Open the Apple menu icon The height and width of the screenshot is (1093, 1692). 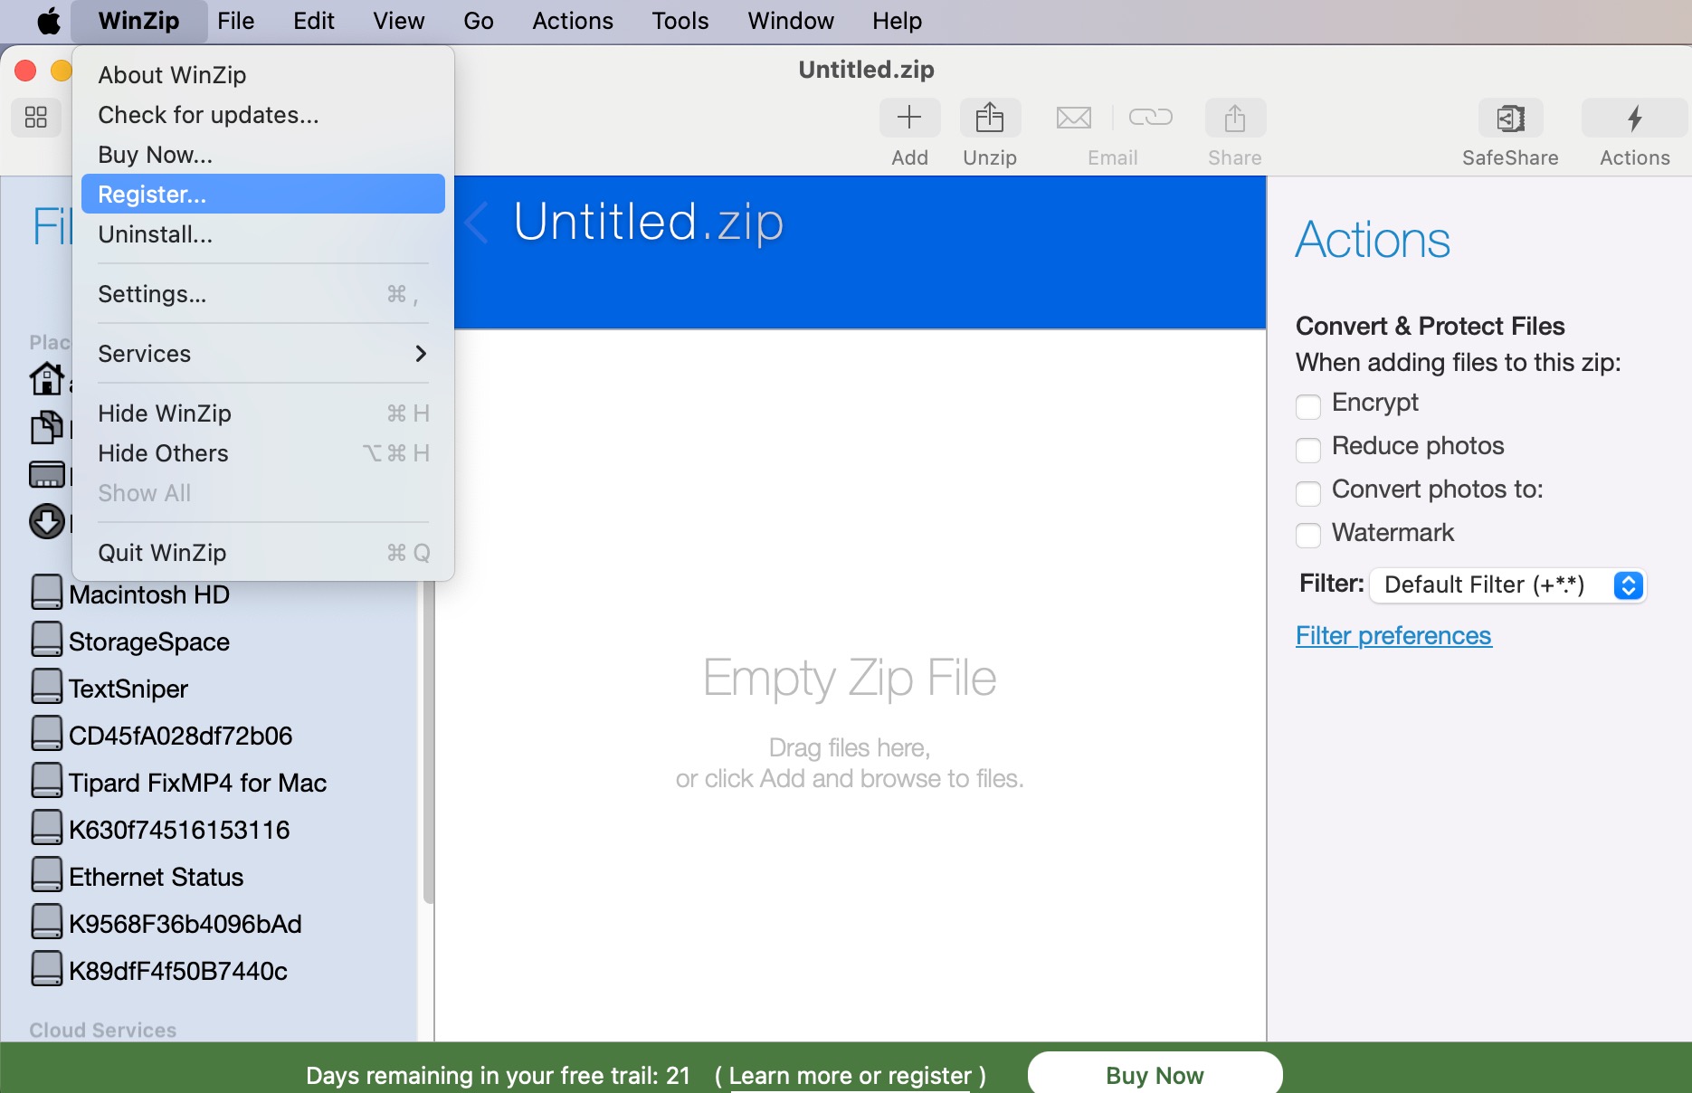coord(49,21)
